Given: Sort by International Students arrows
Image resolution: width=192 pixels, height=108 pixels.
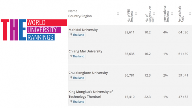Looking at the screenshot, I should click(x=172, y=13).
